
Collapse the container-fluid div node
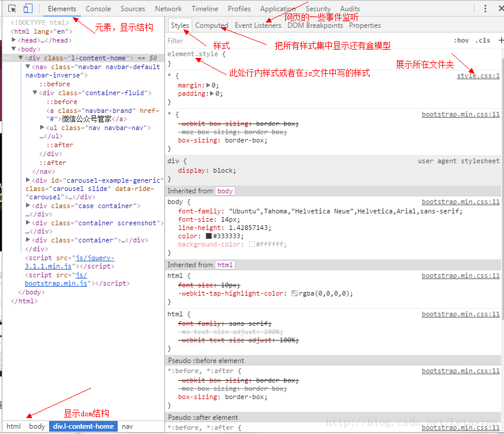35,92
